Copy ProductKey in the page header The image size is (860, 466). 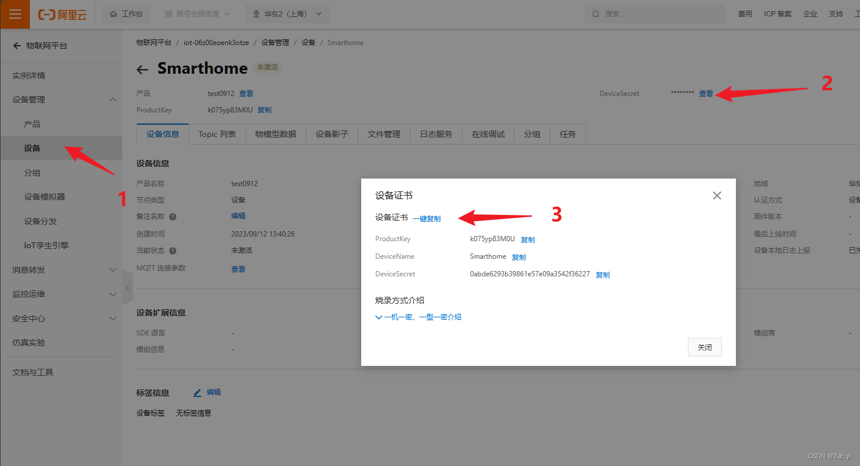[x=264, y=110]
